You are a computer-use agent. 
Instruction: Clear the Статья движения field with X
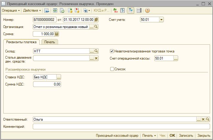96,58
